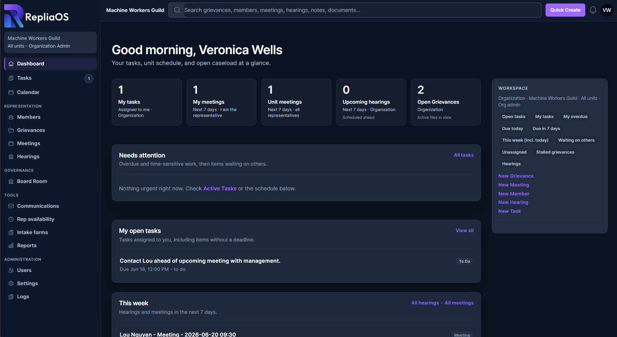The width and height of the screenshot is (617, 337).
Task: Open the My meetings summary card
Action: tap(221, 102)
